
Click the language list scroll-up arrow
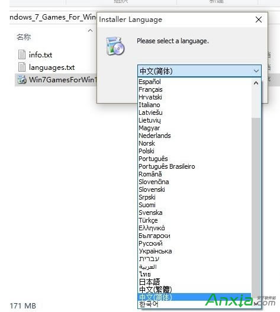point(256,83)
